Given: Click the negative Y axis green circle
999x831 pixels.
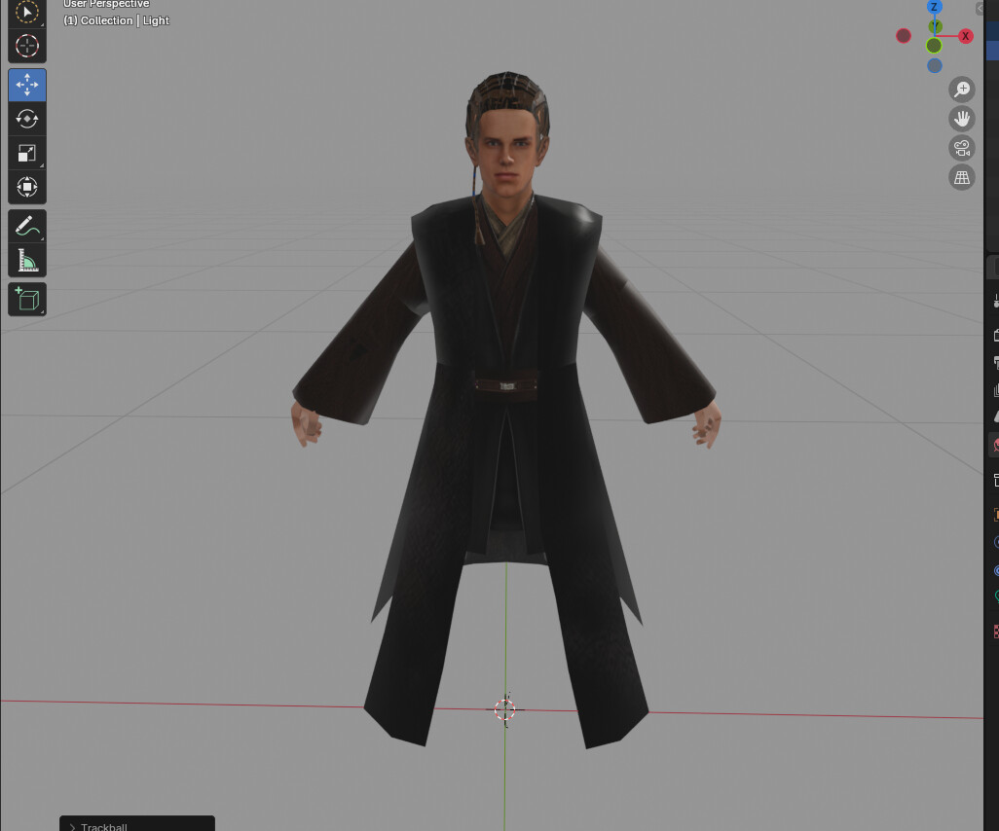Looking at the screenshot, I should [934, 45].
